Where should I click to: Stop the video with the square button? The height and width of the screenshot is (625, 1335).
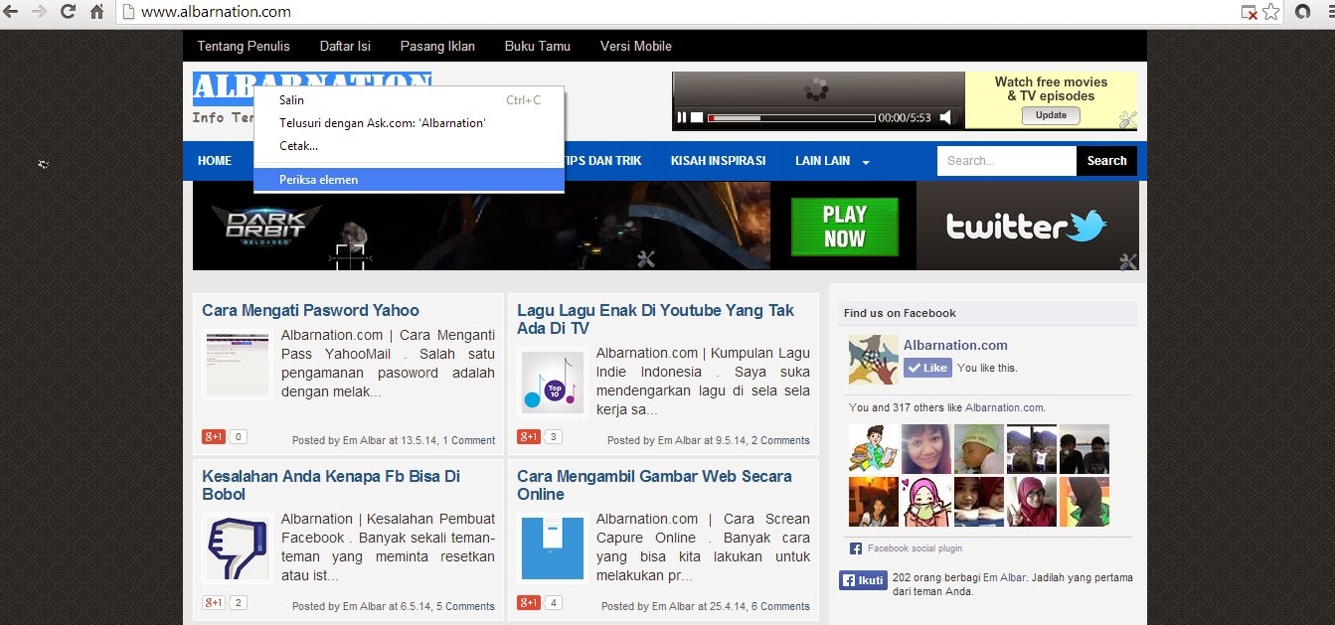[697, 117]
